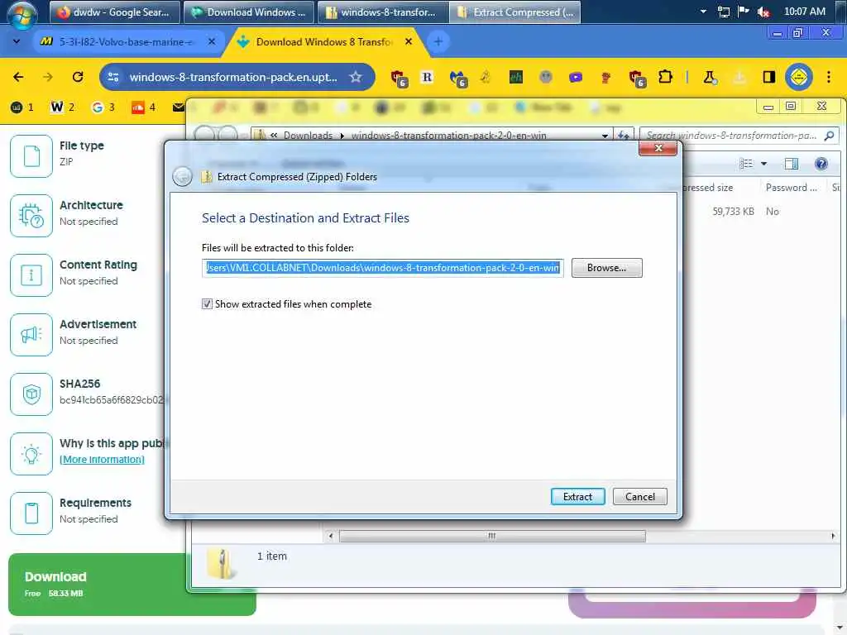The image size is (847, 635).
Task: Switch to windows-8-transfor taskbar item
Action: [x=382, y=12]
